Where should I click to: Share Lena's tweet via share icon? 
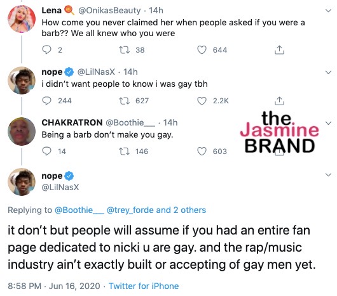point(279,49)
